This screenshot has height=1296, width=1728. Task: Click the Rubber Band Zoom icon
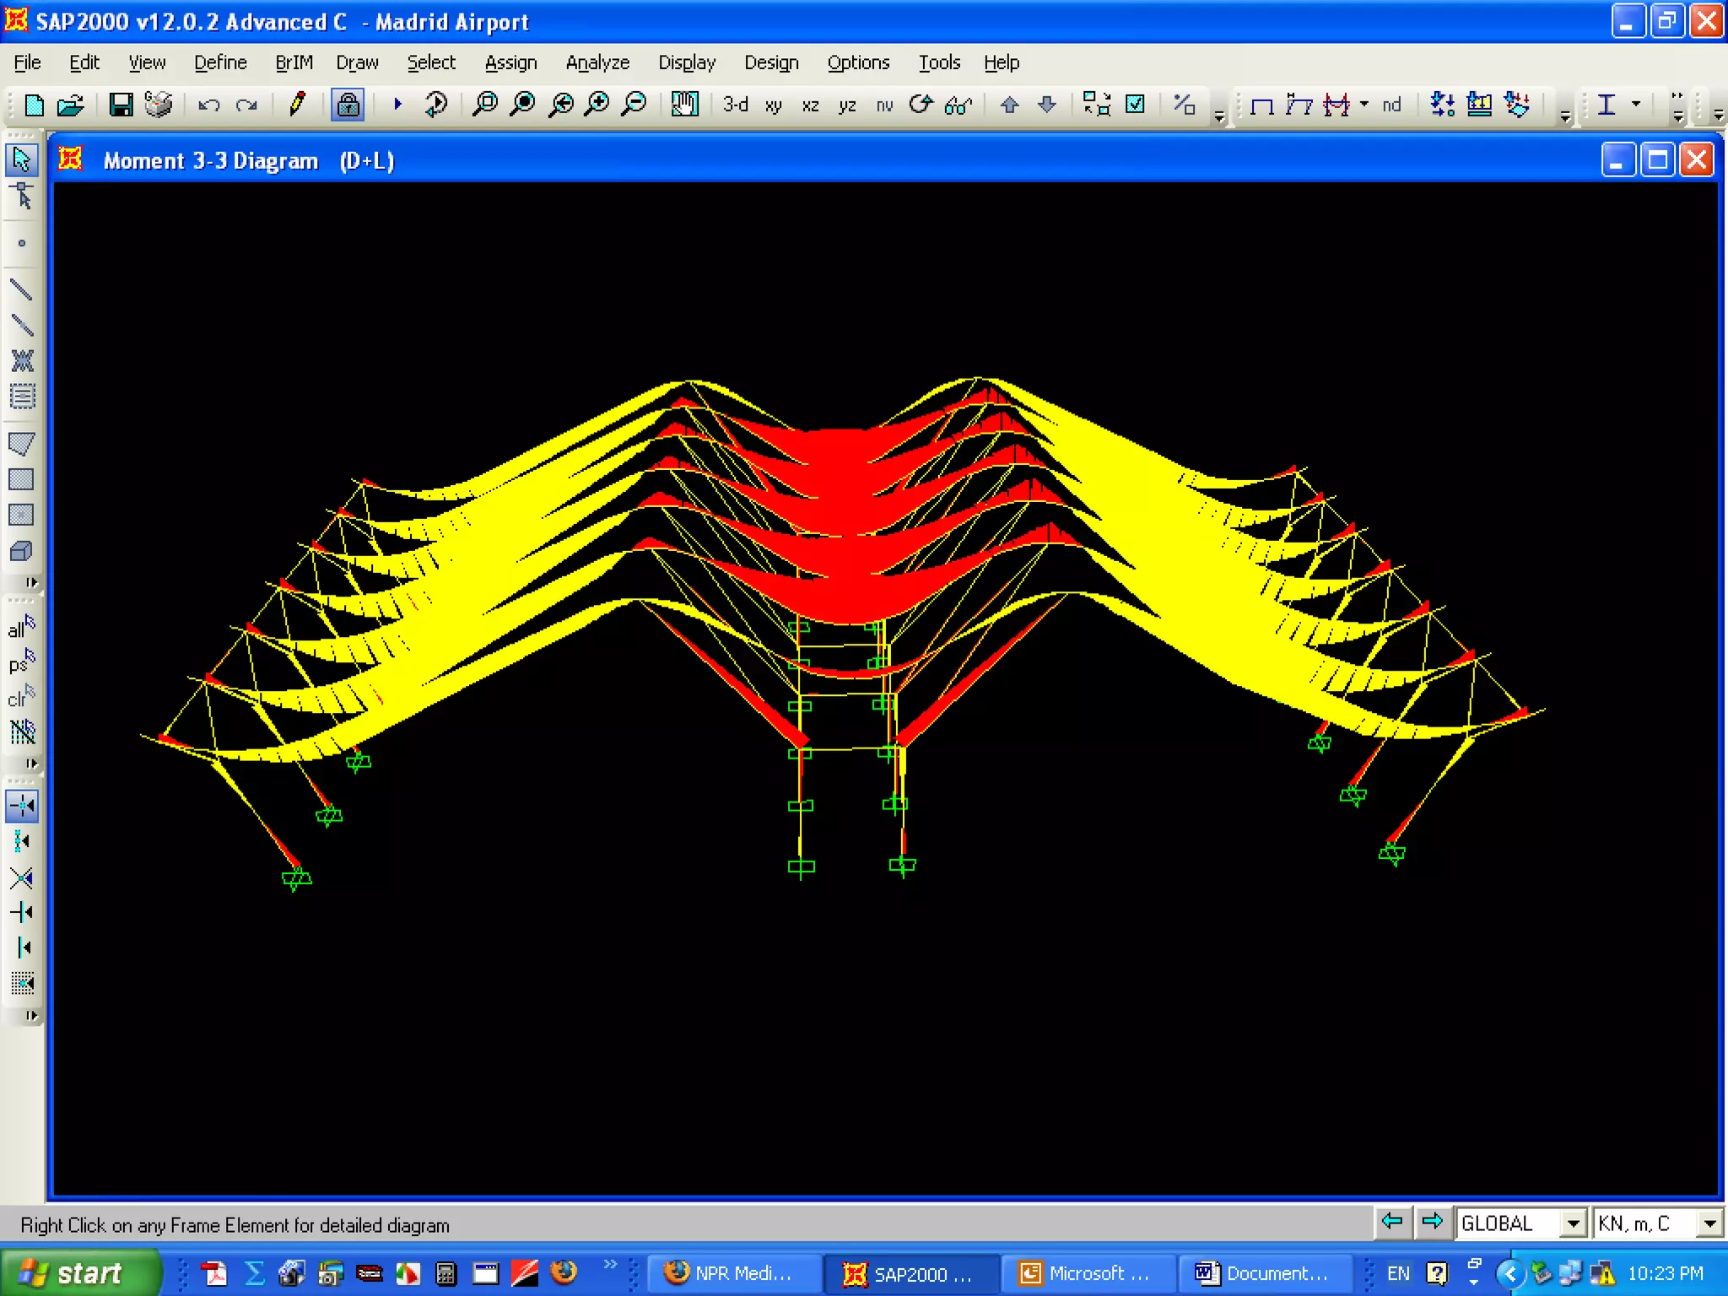[x=485, y=104]
